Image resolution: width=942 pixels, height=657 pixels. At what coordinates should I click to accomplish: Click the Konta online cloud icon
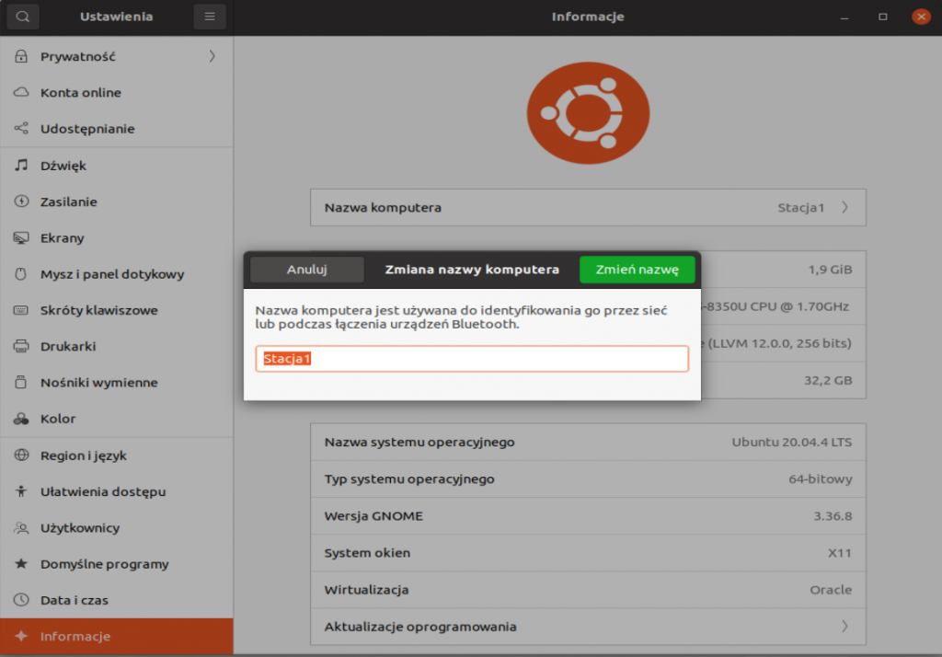click(x=21, y=93)
